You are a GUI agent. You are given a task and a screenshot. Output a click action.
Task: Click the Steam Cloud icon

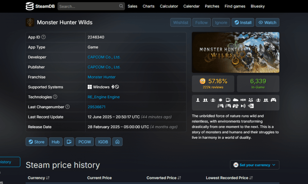click(x=235, y=100)
